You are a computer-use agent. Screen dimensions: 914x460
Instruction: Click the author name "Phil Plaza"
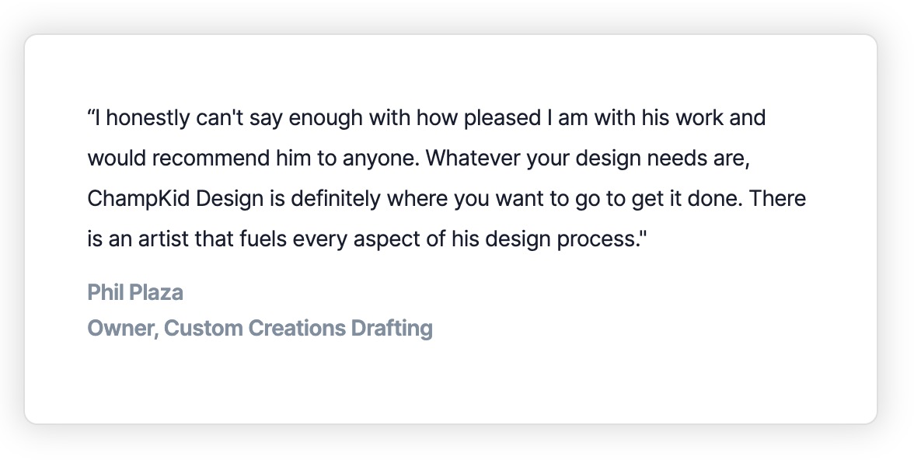tap(135, 293)
